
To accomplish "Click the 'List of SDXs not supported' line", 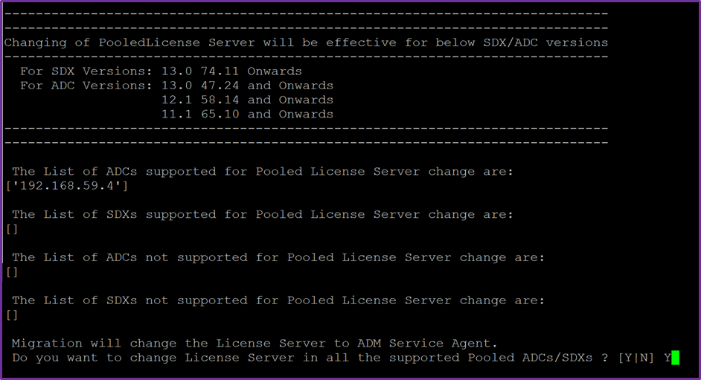I will click(x=278, y=300).
